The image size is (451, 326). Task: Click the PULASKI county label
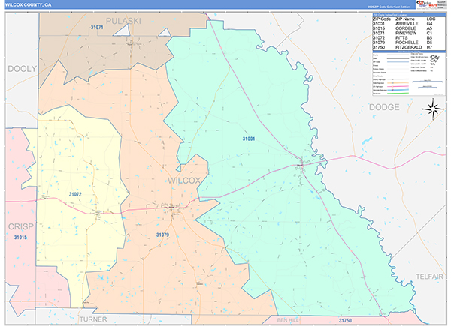123,21
